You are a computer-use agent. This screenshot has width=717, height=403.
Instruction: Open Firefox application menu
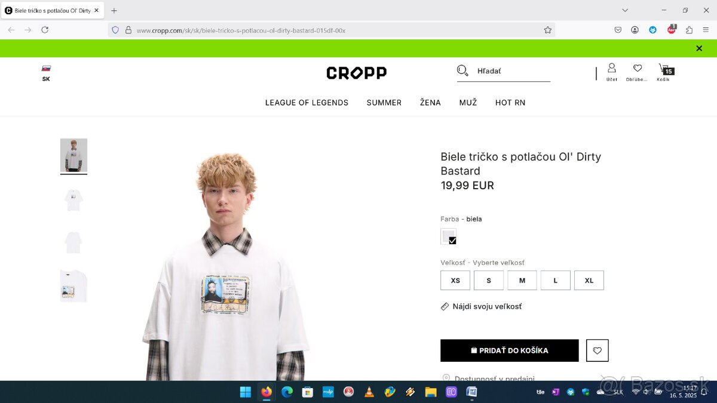706,30
